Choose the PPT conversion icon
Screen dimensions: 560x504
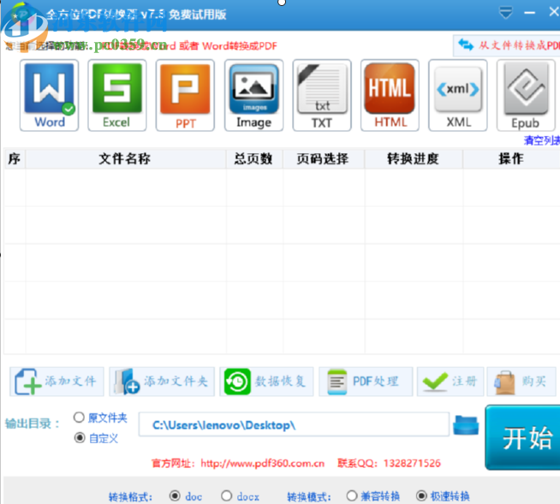(185, 95)
